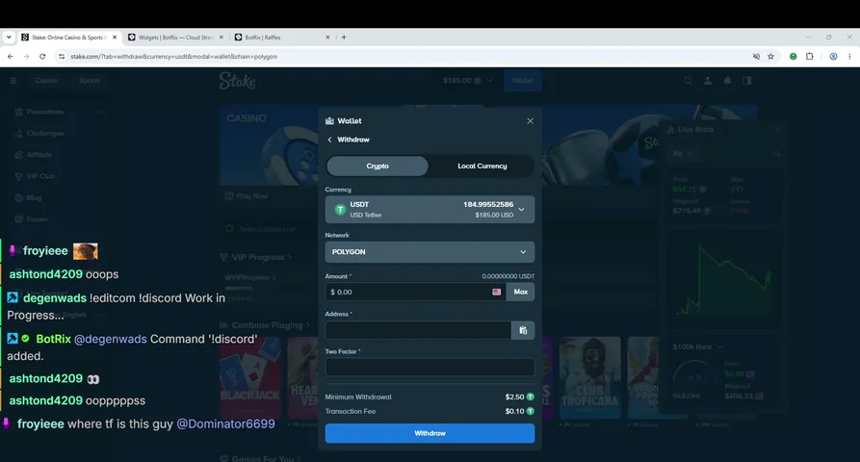The height and width of the screenshot is (462, 860).
Task: Select the Crypto toggle option
Action: click(x=378, y=167)
